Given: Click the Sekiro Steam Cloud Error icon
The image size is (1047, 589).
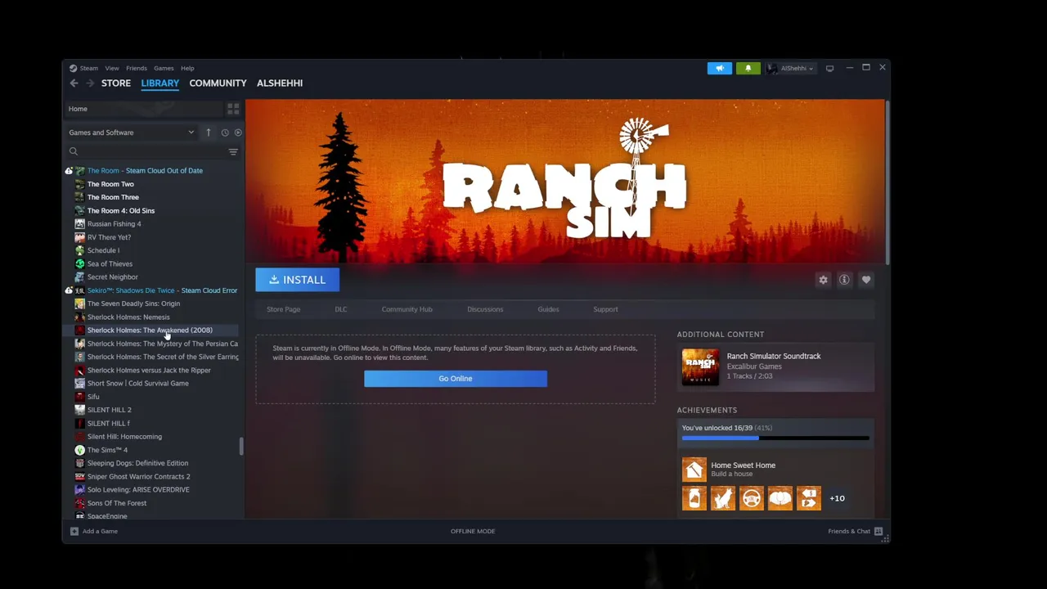Looking at the screenshot, I should 69,290.
